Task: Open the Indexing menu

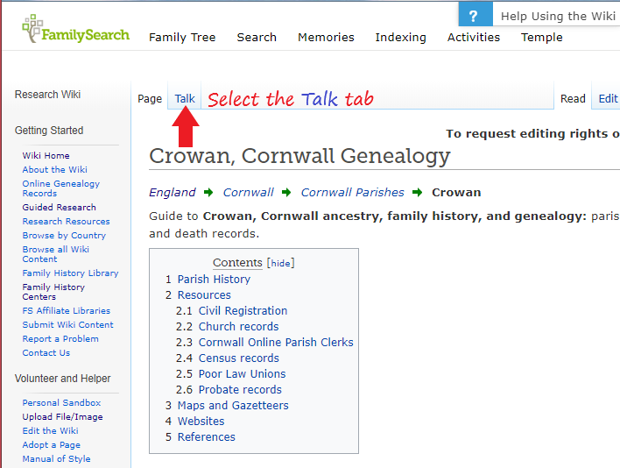Action: pyautogui.click(x=400, y=37)
